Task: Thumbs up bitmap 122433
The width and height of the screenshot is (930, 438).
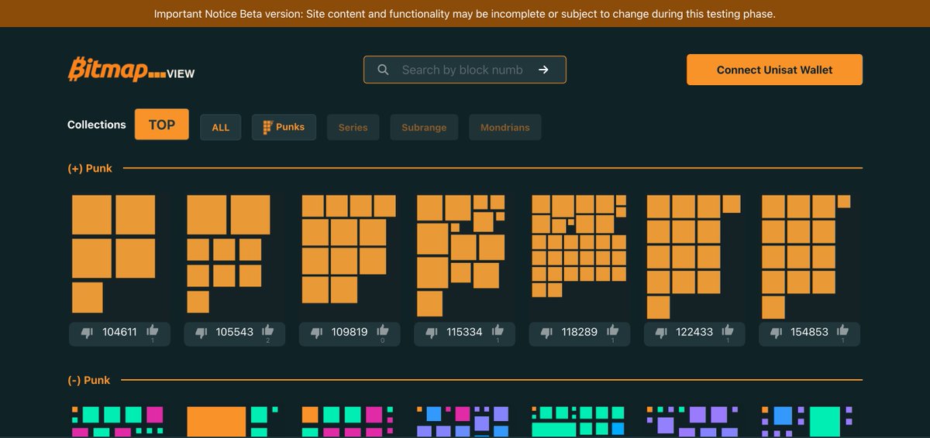Action: click(728, 330)
